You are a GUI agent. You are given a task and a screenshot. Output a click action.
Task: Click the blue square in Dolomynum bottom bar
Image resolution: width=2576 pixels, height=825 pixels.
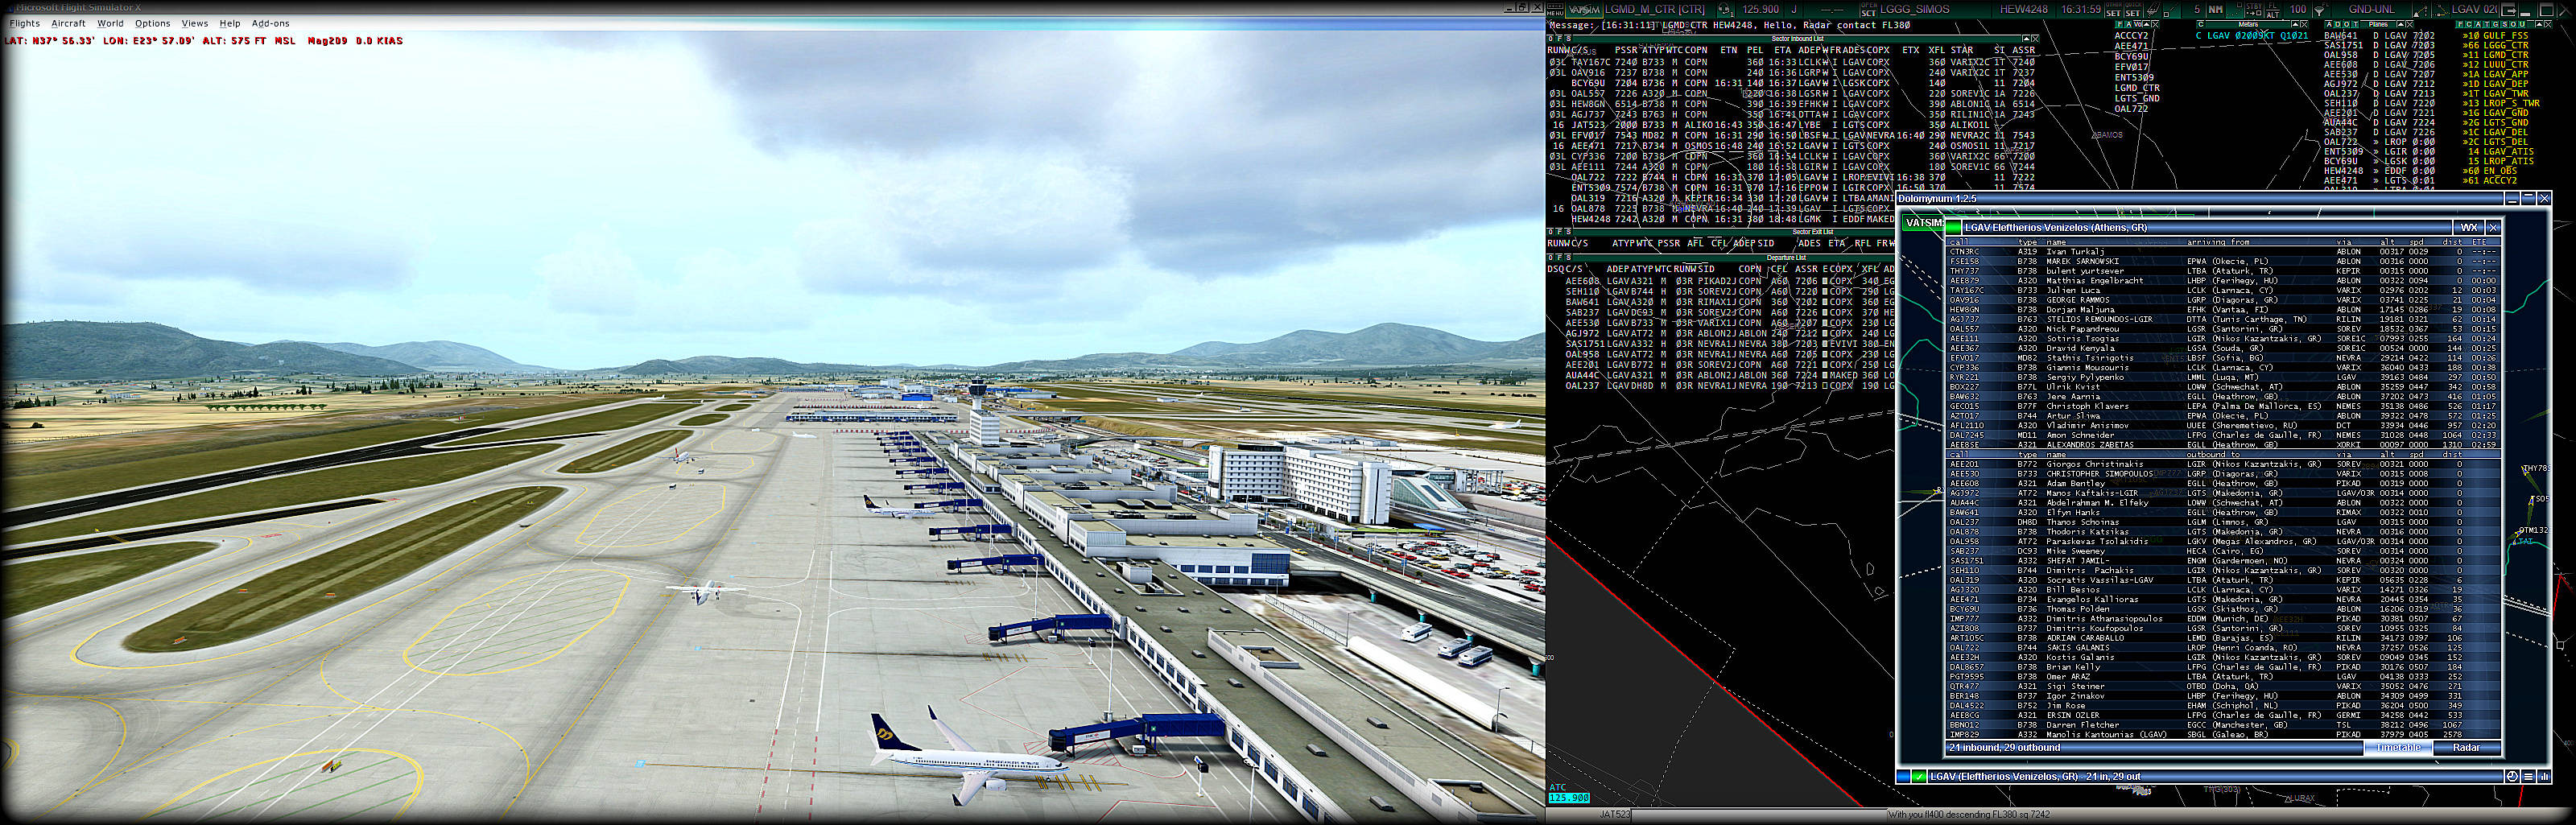coord(1903,777)
